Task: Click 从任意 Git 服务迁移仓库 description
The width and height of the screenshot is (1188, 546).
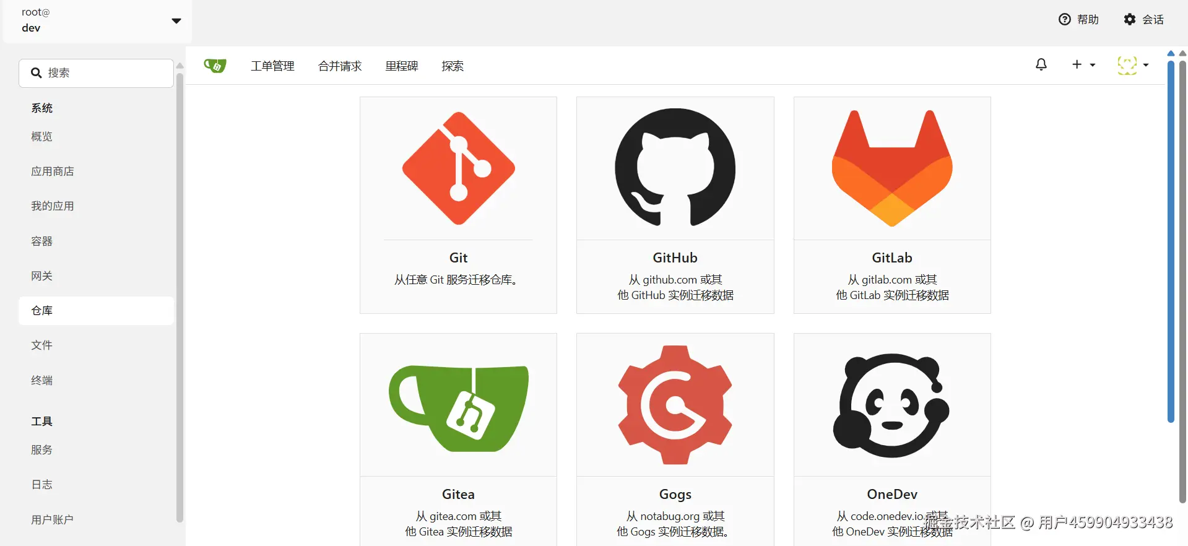Action: (458, 280)
